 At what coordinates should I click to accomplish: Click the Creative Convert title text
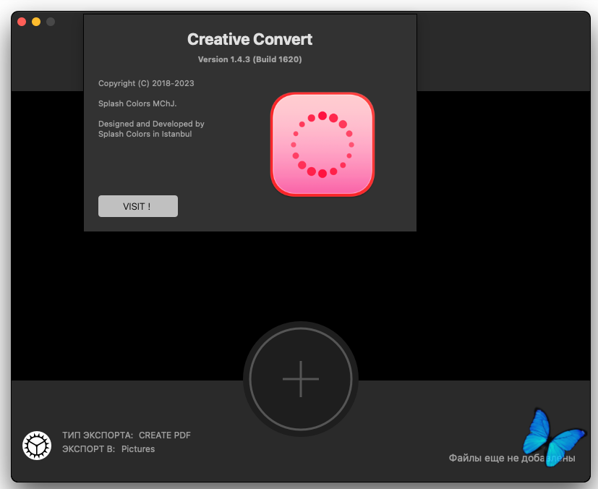tap(249, 39)
